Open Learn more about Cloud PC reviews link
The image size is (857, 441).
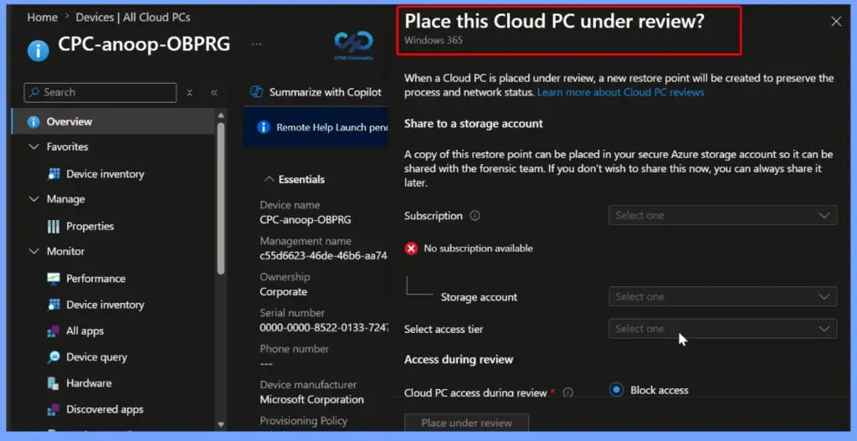[620, 92]
